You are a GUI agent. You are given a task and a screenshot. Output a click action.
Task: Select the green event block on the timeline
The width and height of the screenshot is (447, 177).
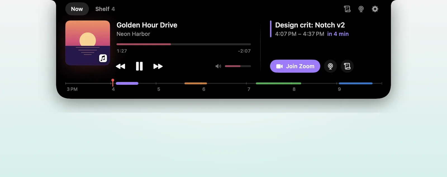coord(279,83)
